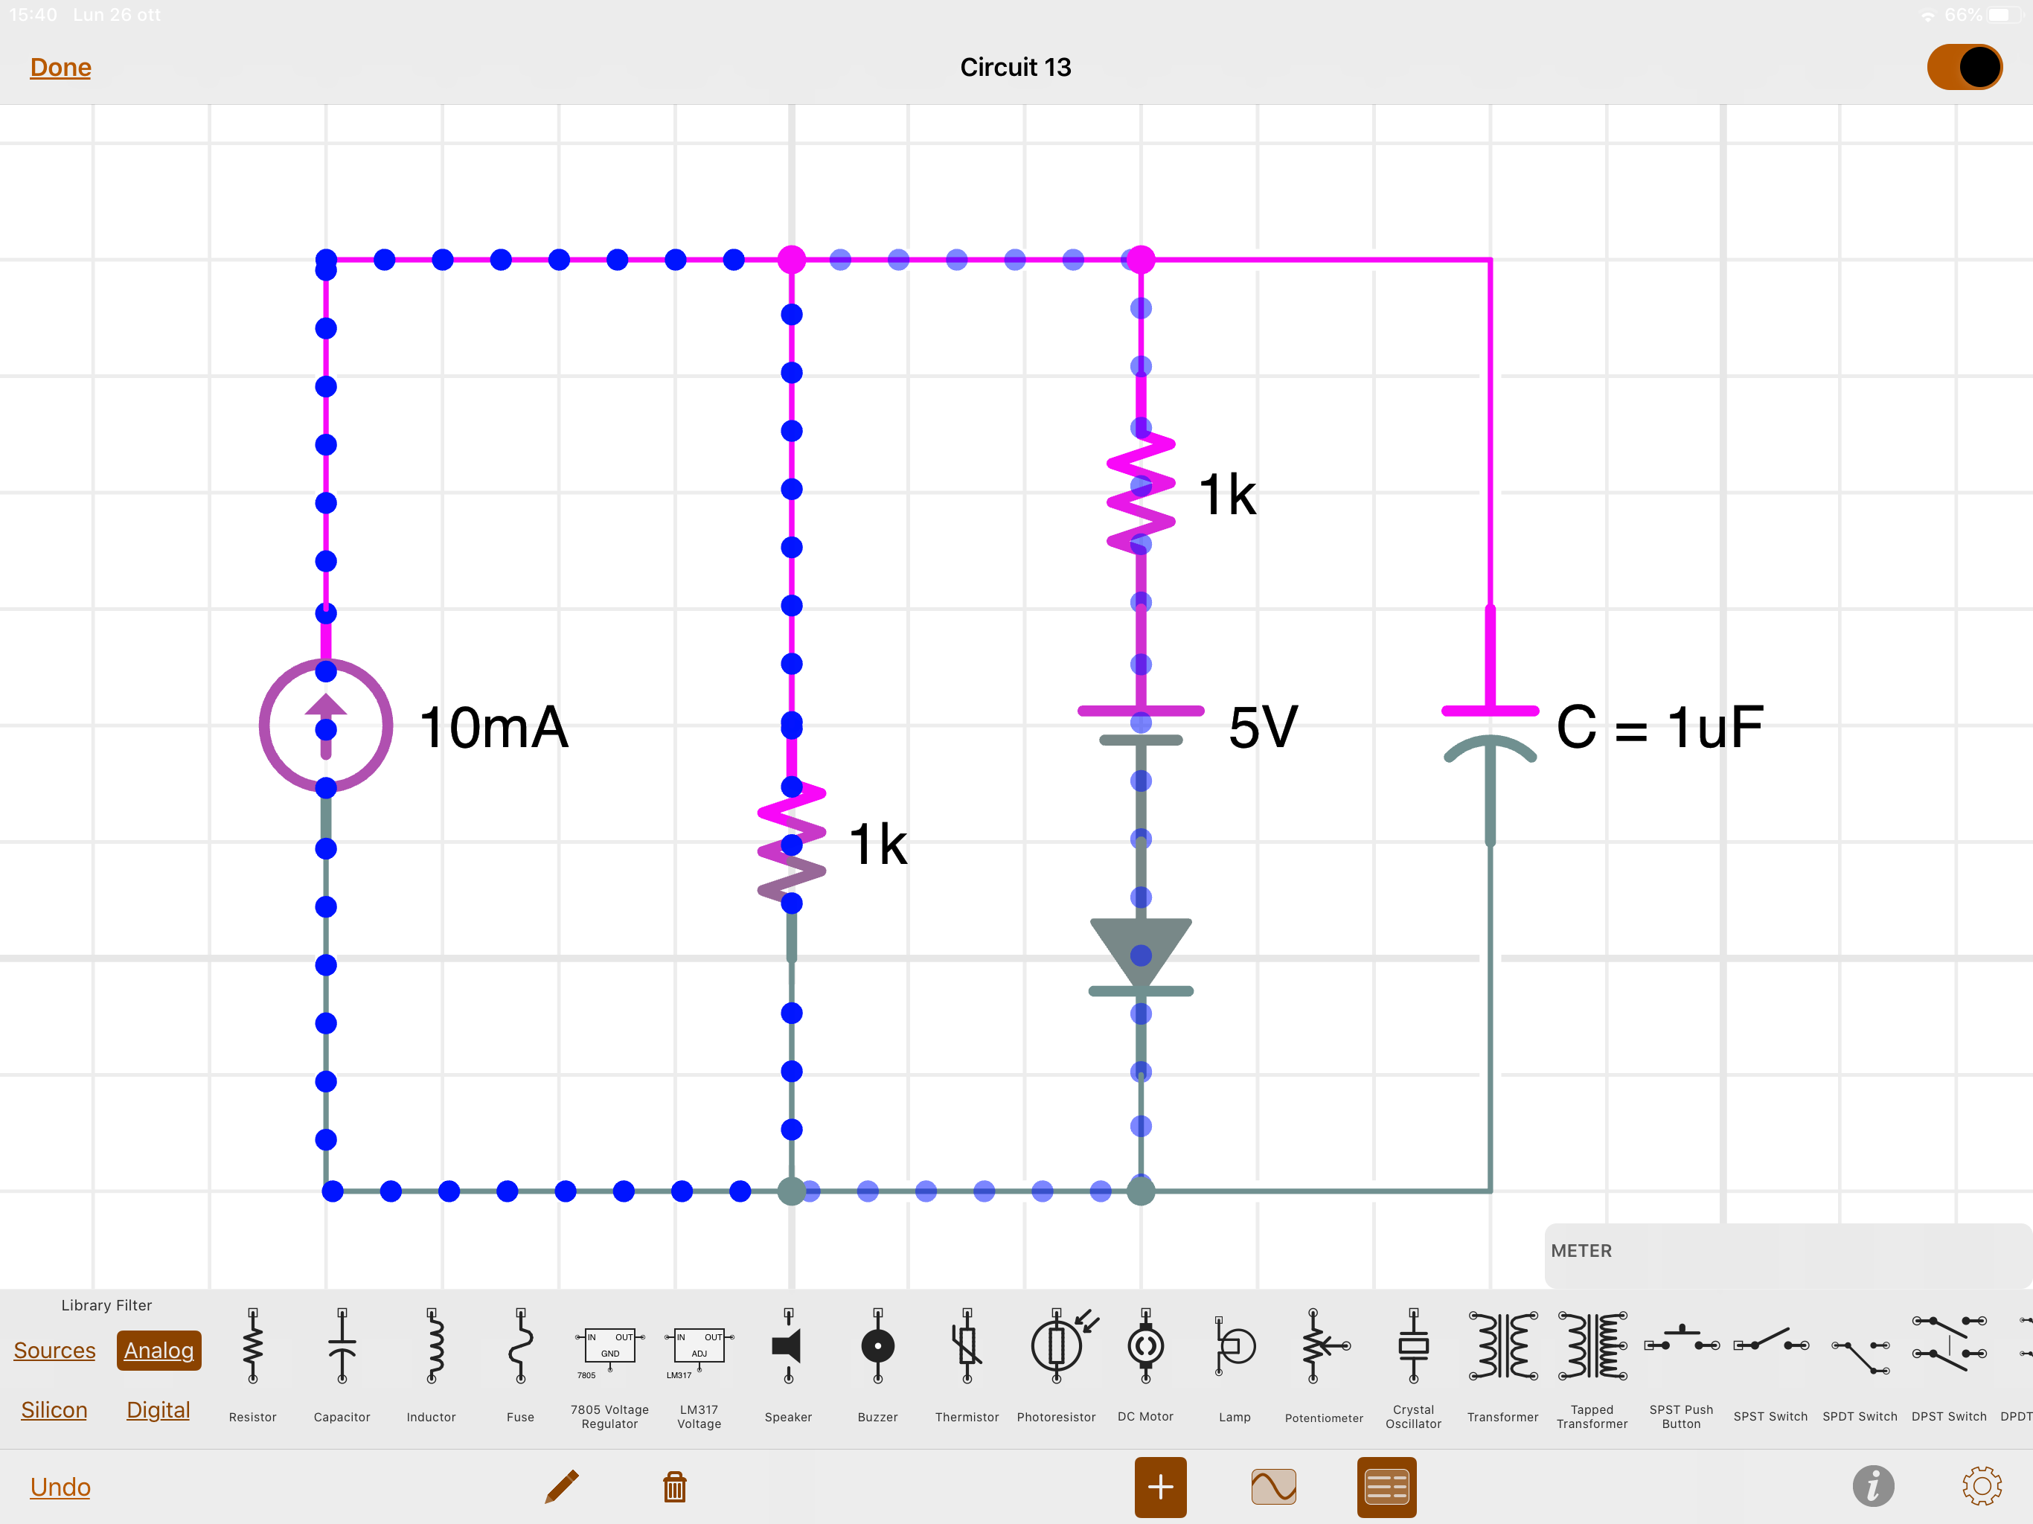Toggle the simulation power switch

point(1964,67)
